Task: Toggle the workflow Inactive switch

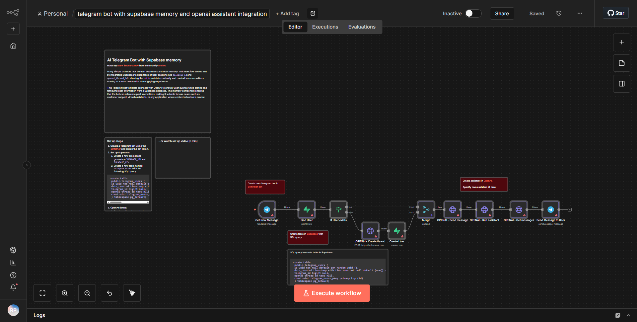Action: pos(473,13)
